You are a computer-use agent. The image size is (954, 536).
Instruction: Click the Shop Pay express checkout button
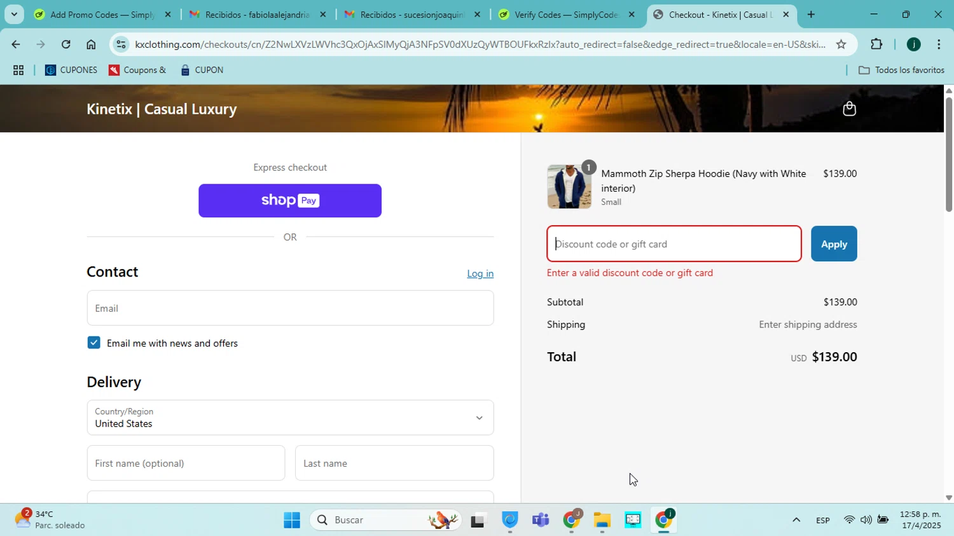pos(290,201)
